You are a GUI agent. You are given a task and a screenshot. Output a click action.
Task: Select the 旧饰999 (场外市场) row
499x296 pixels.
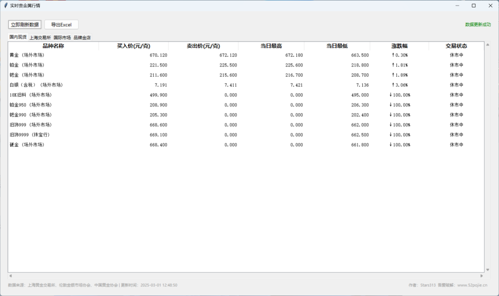246,125
